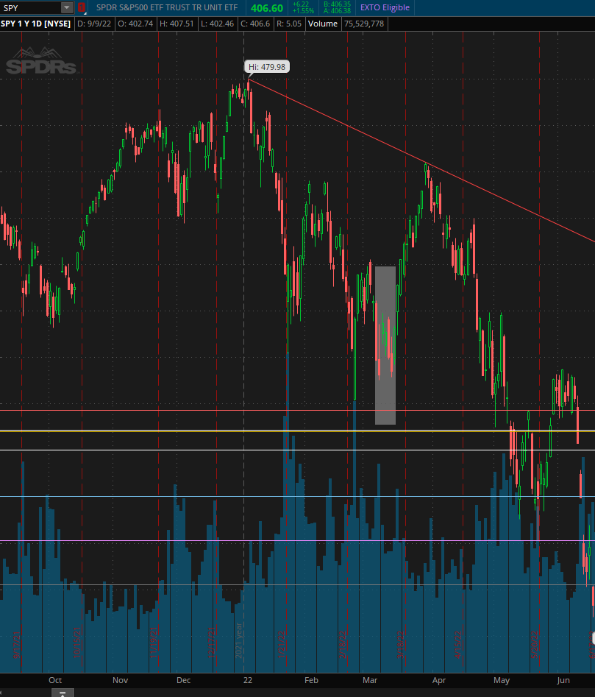This screenshot has width=595, height=697.
Task: Click the 5/20/22 expiration date marker
Action: coord(535,645)
